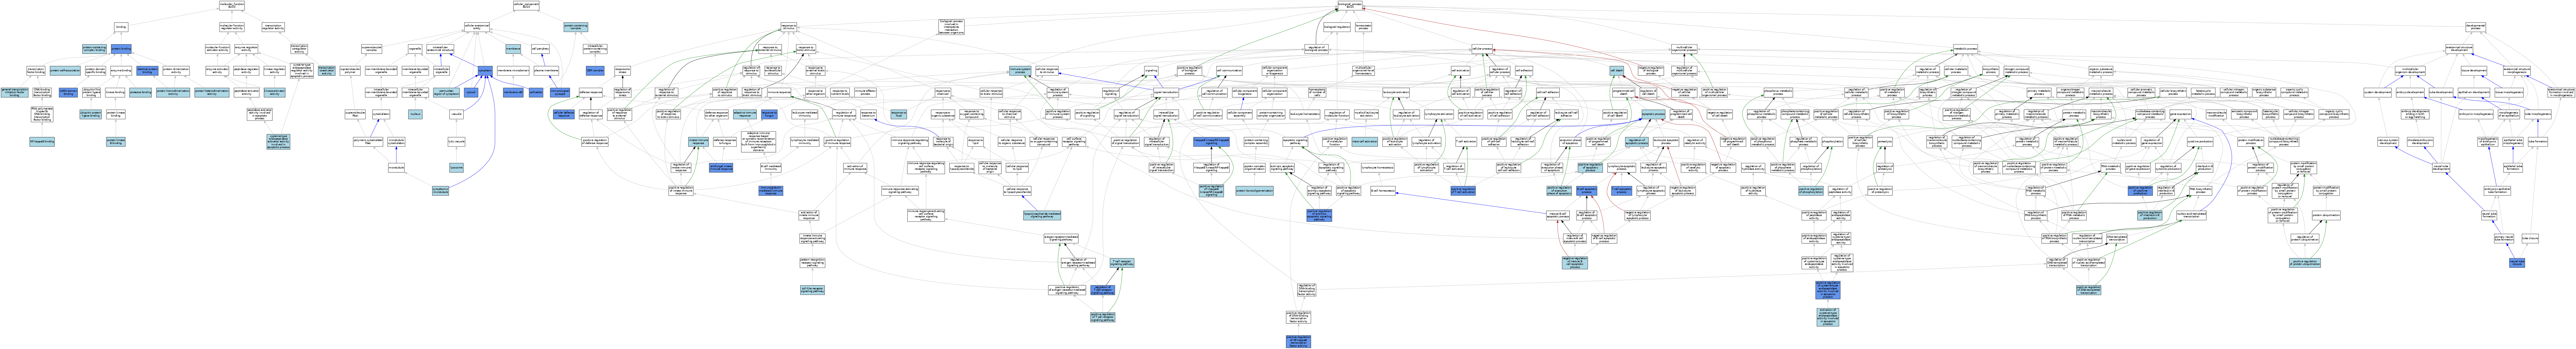This screenshot has height=349, width=2576.
Task: Select the 'lysosome' node
Action: click(456, 167)
